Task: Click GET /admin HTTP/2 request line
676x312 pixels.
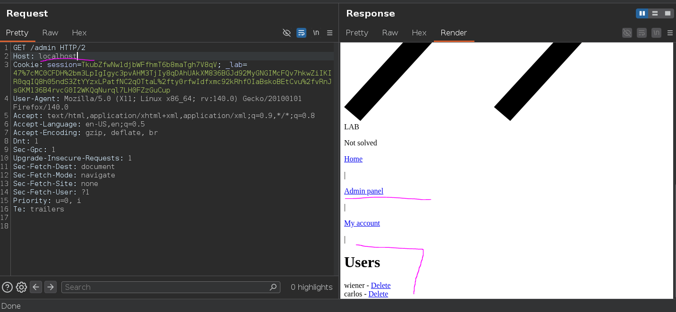Action: click(49, 48)
